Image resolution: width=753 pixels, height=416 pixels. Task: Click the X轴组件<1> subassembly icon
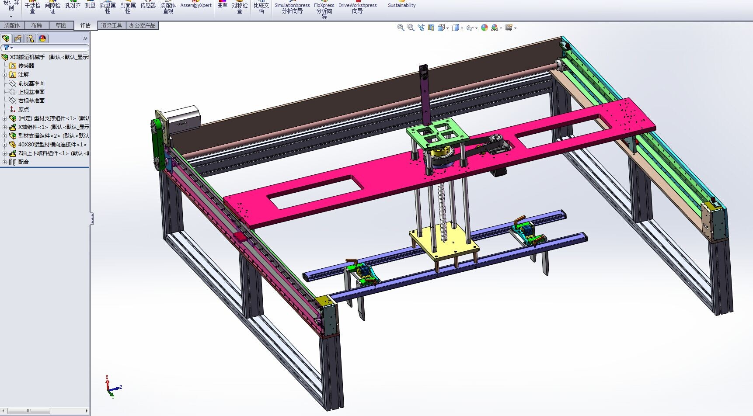pyautogui.click(x=13, y=127)
